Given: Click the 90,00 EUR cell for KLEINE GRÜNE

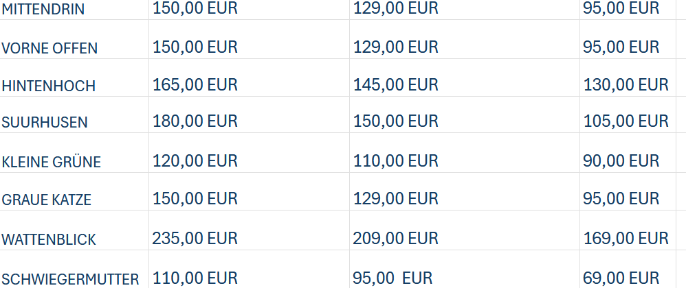Looking at the screenshot, I should click(x=620, y=161).
